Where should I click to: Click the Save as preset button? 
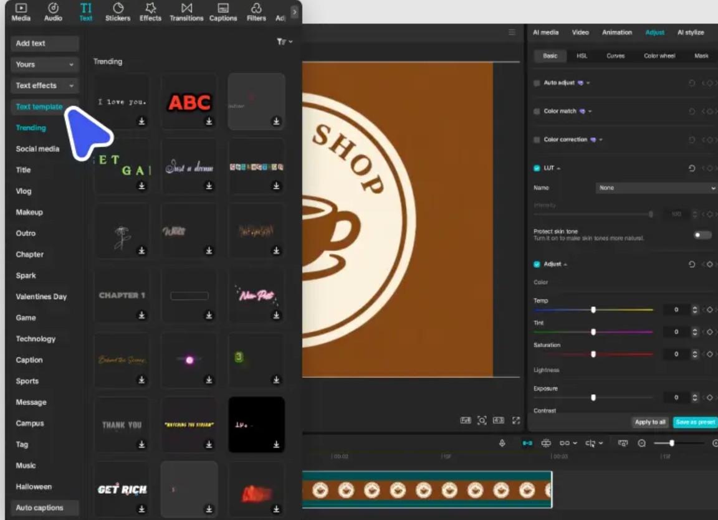[695, 422]
